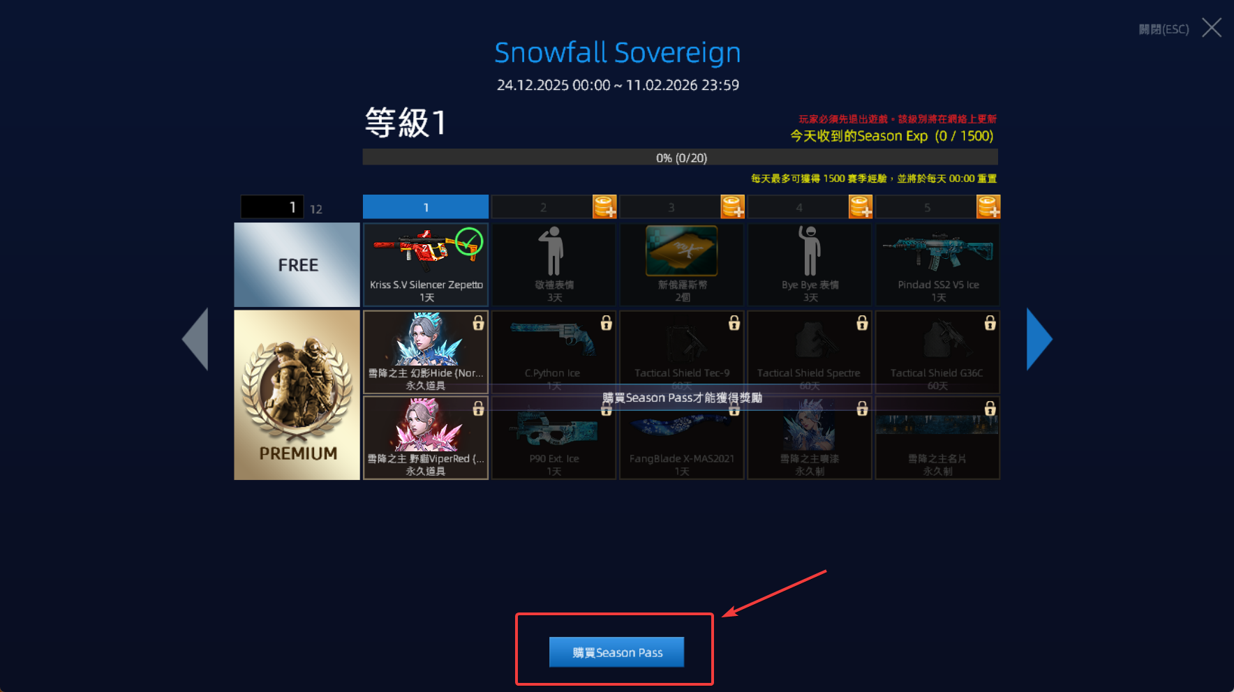Select the PREMIUM tier panel
The height and width of the screenshot is (692, 1234).
(x=297, y=395)
